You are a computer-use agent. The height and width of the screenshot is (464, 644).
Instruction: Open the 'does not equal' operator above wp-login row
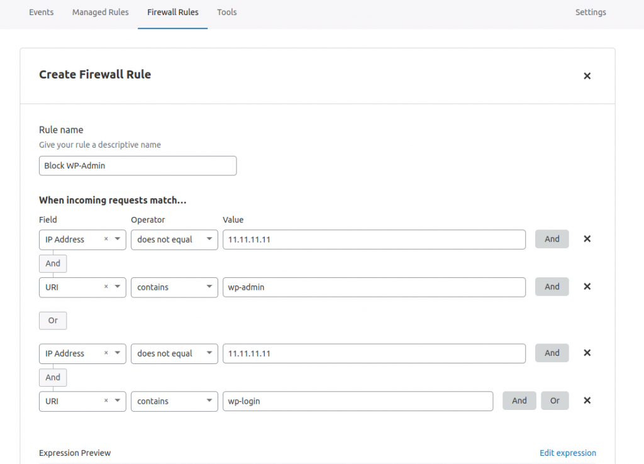pyautogui.click(x=174, y=353)
